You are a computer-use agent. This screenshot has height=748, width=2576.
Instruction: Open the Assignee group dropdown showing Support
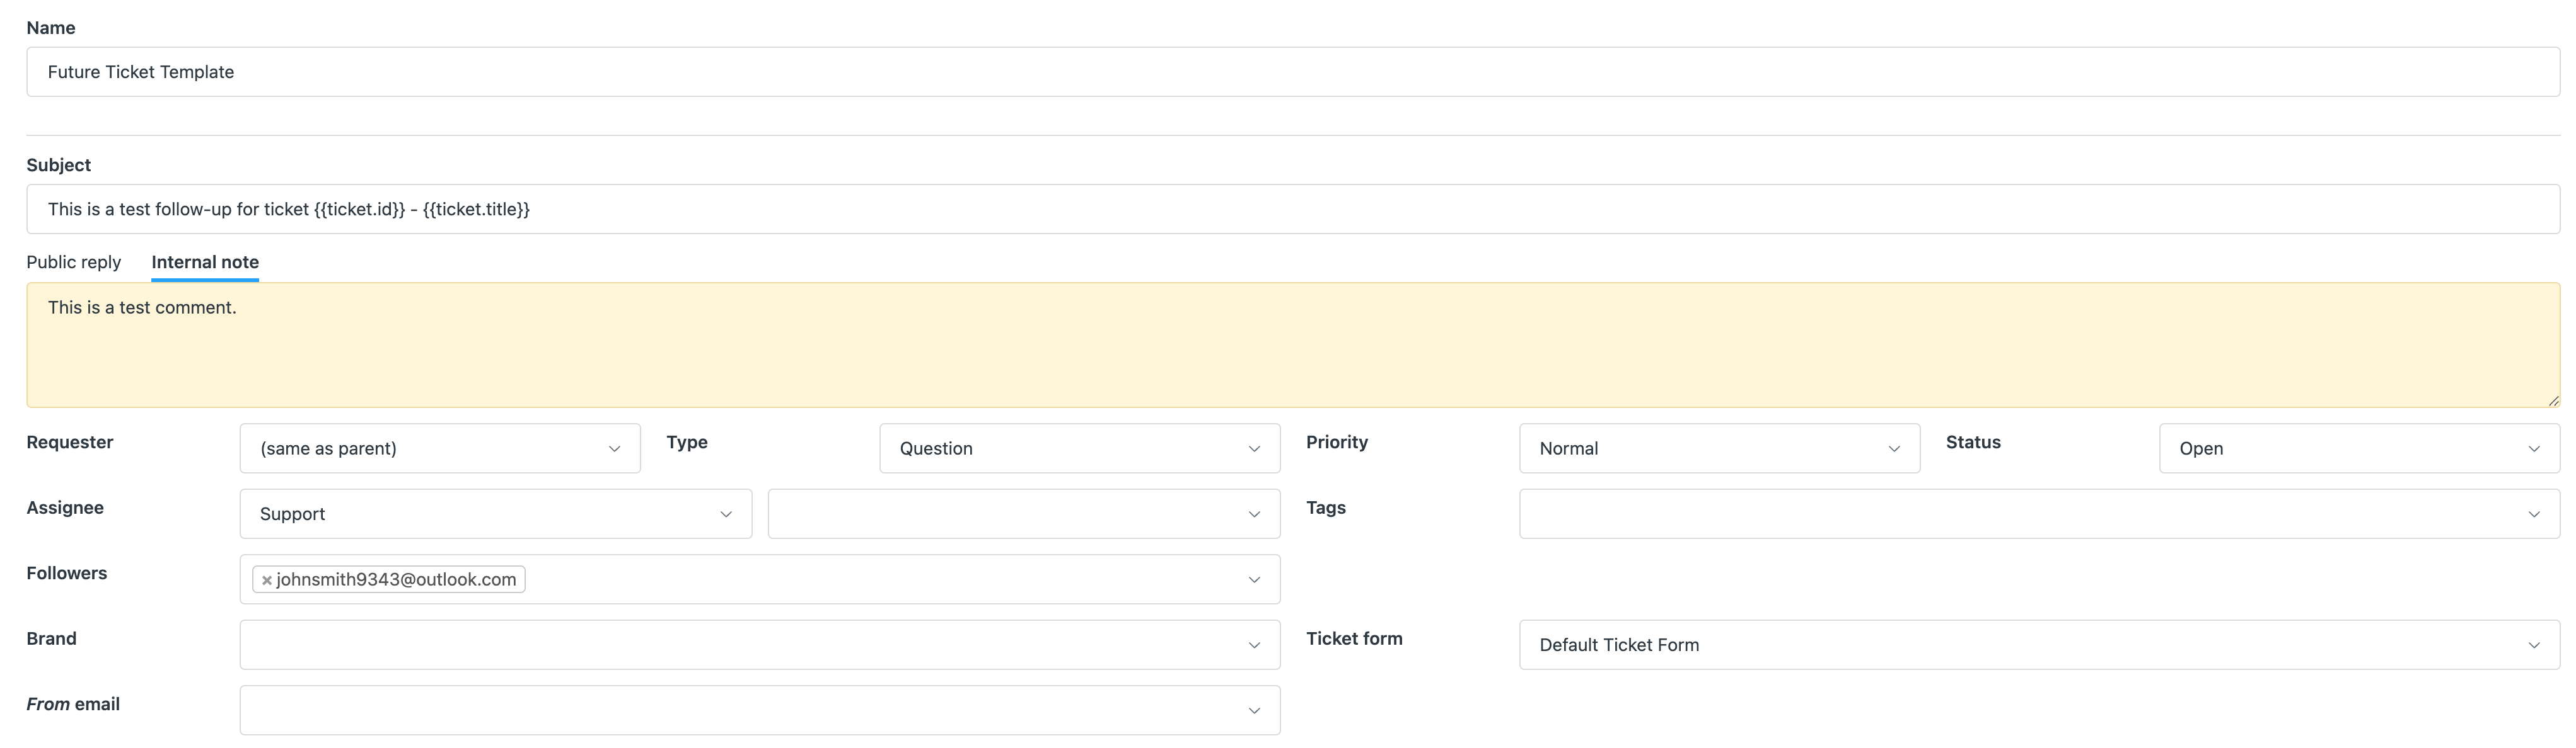click(x=496, y=513)
